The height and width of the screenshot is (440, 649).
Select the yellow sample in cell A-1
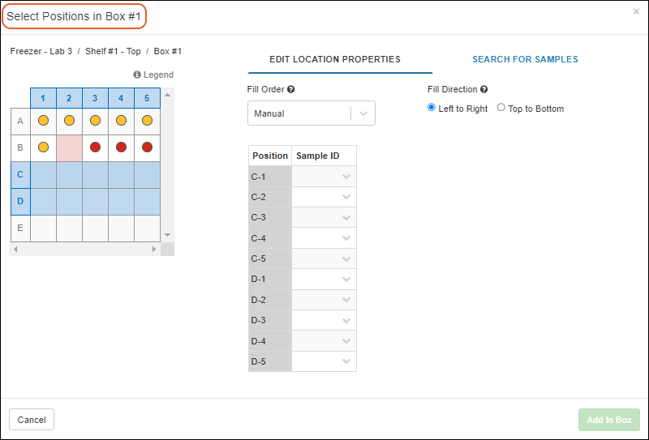pos(43,121)
